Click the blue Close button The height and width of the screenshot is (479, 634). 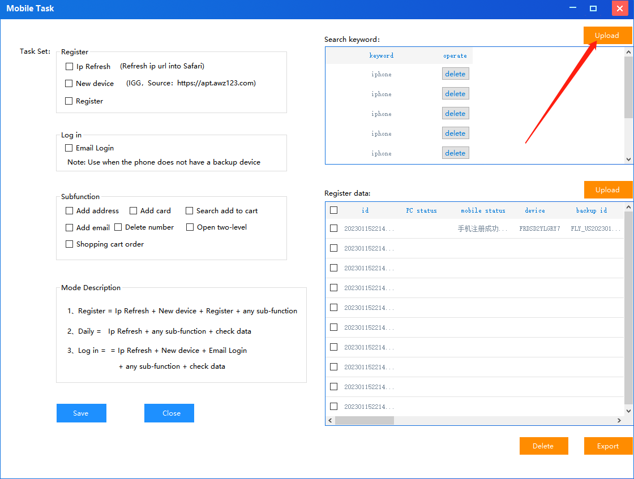169,413
